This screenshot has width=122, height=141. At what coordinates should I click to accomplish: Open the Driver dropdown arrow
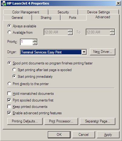click(x=84, y=52)
